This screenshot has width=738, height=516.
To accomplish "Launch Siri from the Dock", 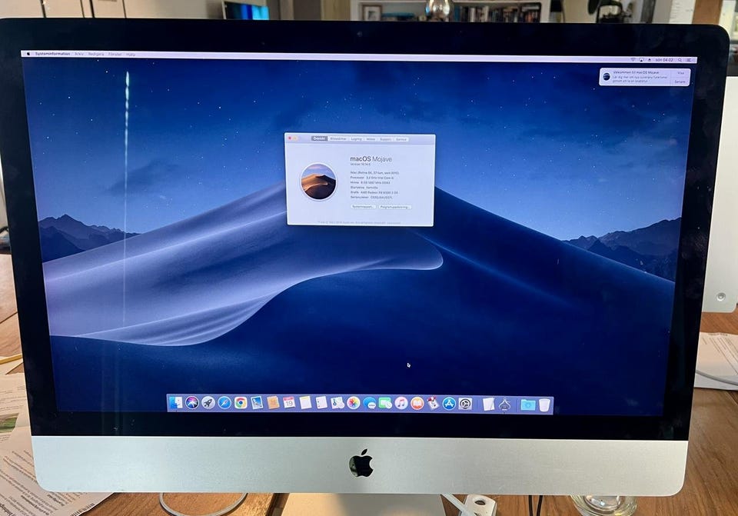I will point(192,403).
